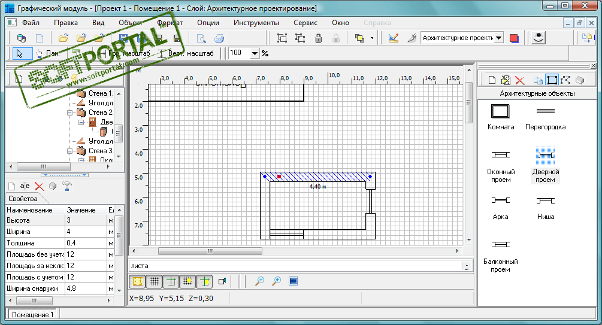Viewport: 602px width, 325px height.
Task: Click the Толщина value cell 0,4
Action: [x=86, y=243]
